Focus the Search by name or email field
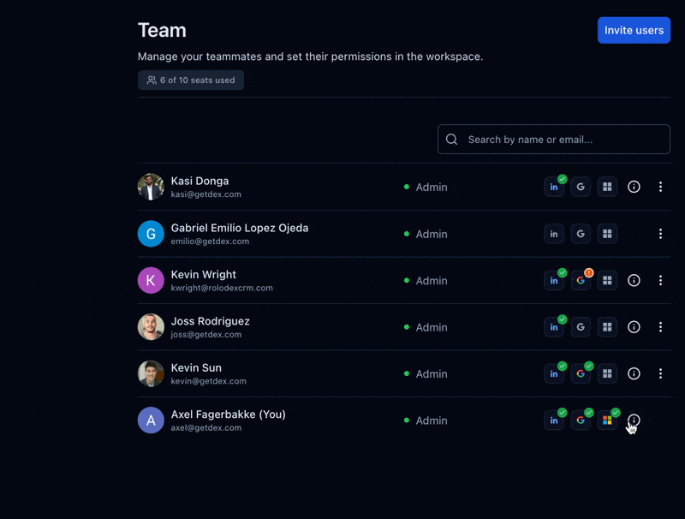This screenshot has width=685, height=519. pyautogui.click(x=553, y=140)
